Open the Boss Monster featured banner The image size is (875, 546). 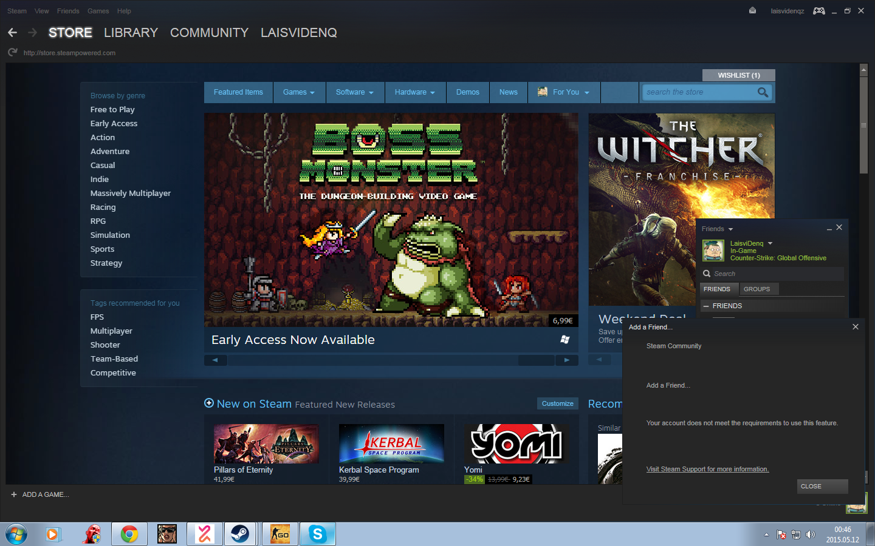pyautogui.click(x=391, y=220)
